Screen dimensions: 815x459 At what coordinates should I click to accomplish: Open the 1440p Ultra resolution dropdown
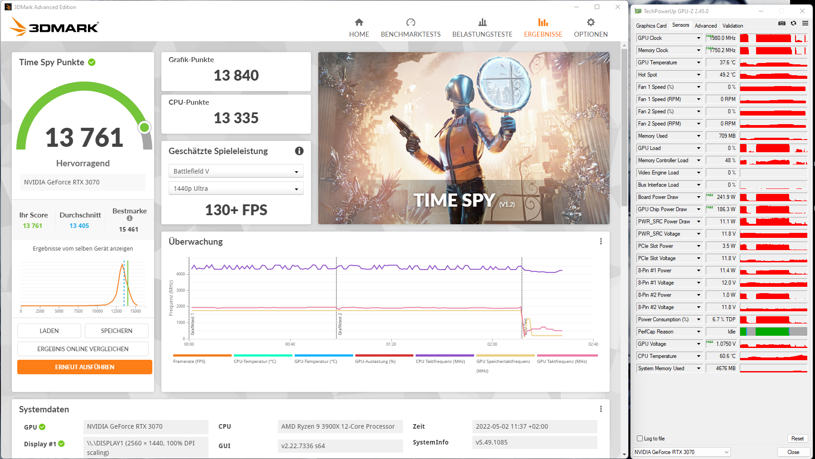tap(236, 188)
